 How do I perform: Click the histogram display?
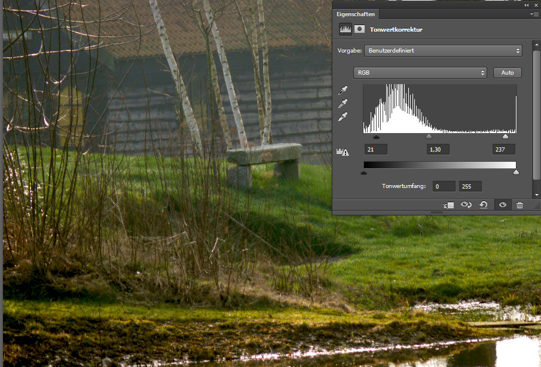(440, 109)
